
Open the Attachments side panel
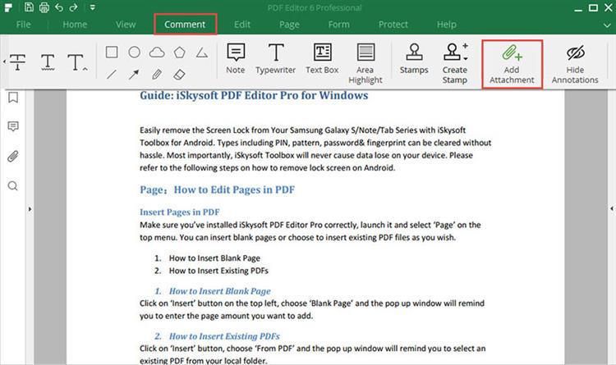[x=13, y=156]
